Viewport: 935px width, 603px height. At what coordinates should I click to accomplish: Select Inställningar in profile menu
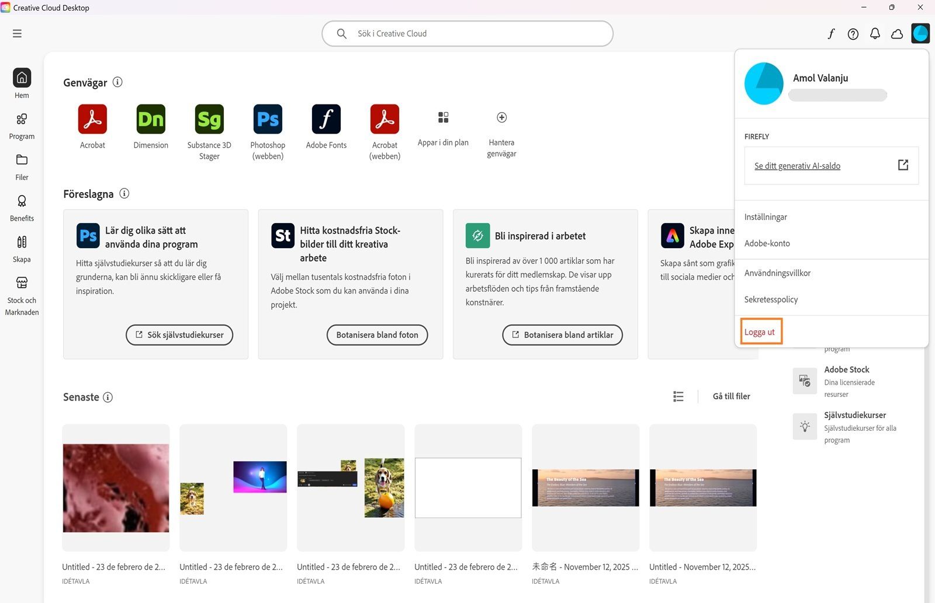pos(766,217)
